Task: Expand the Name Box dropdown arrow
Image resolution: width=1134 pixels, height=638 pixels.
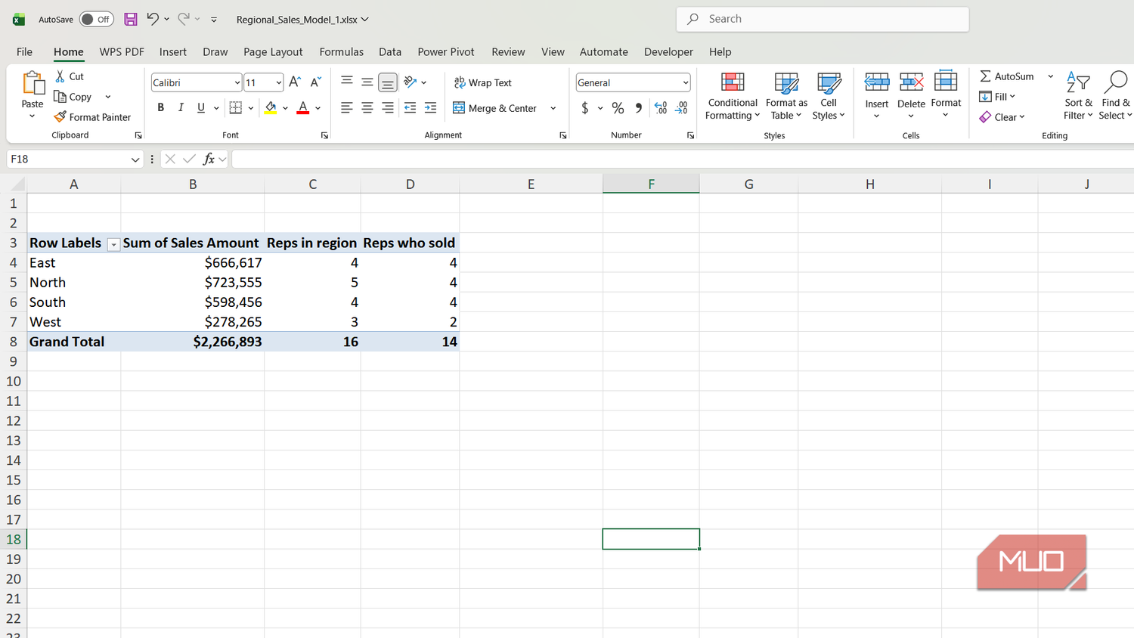Action: click(x=135, y=159)
